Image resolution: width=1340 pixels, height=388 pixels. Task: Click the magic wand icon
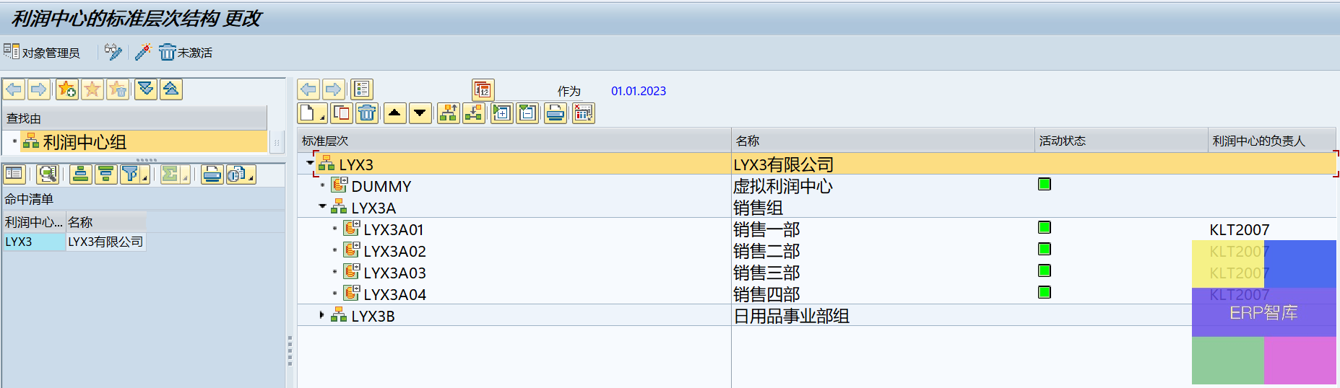(x=143, y=52)
